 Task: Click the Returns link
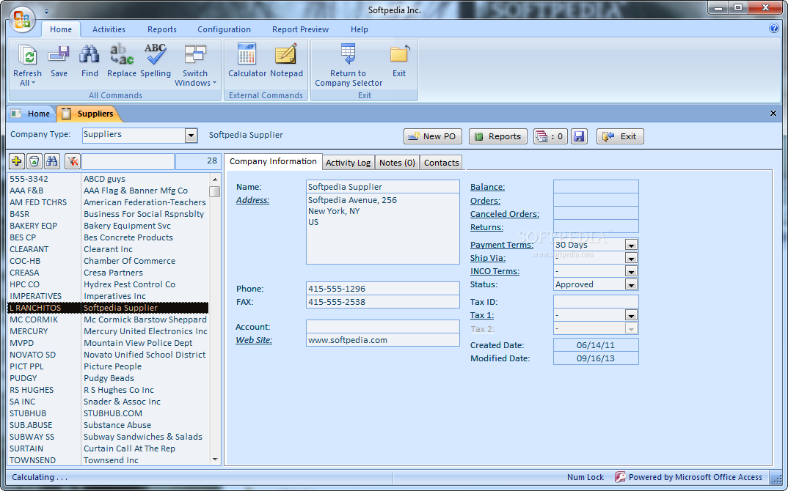[486, 227]
